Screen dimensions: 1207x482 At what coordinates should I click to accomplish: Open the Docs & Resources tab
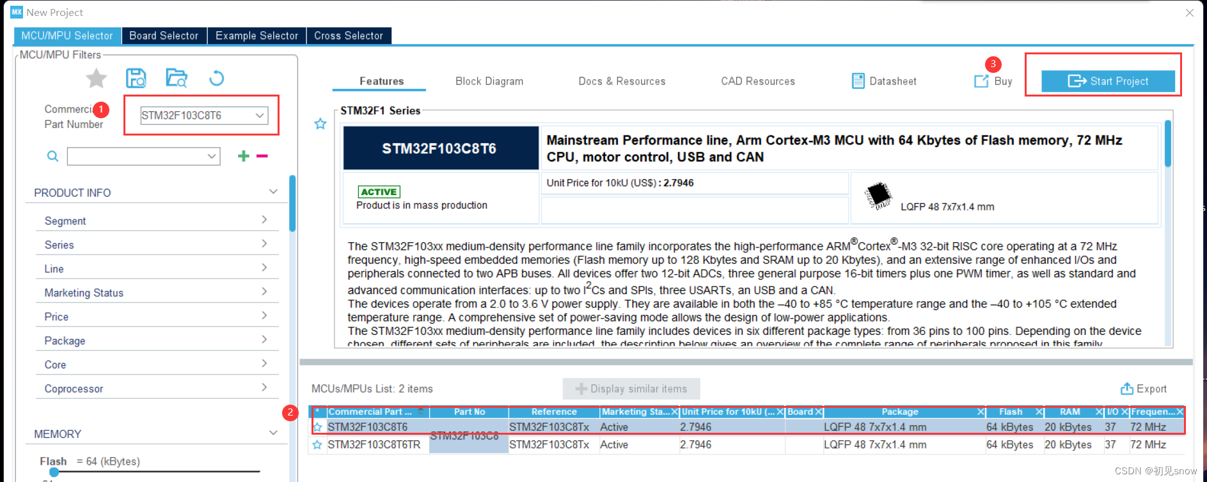[x=622, y=81]
